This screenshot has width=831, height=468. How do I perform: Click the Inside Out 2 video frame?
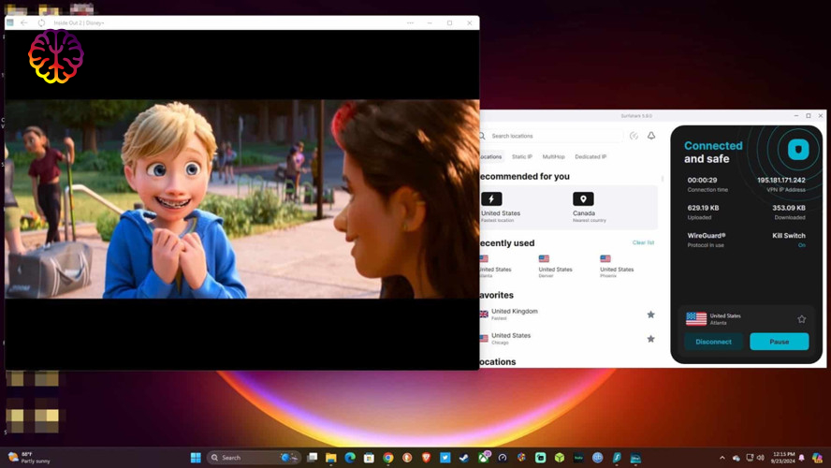[242, 199]
